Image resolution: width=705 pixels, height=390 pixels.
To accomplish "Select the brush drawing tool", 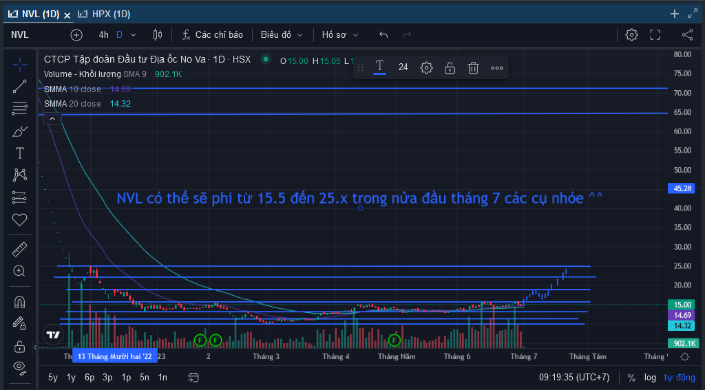I will coord(19,131).
